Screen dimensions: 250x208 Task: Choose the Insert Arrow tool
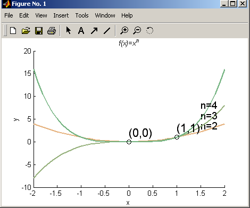(x=94, y=31)
